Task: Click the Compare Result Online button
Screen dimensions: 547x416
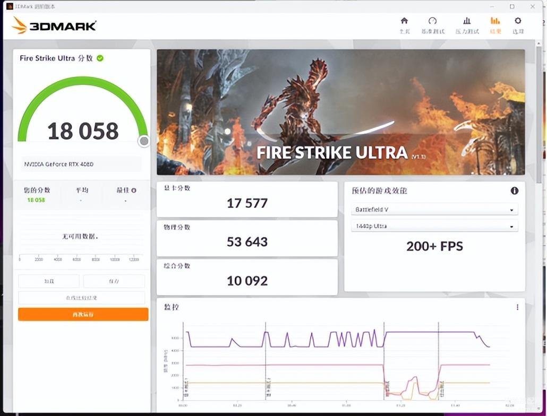Action: click(82, 298)
